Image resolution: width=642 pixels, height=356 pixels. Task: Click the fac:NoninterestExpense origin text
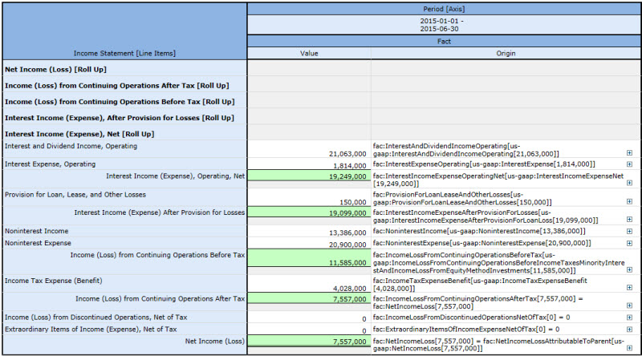[482, 243]
